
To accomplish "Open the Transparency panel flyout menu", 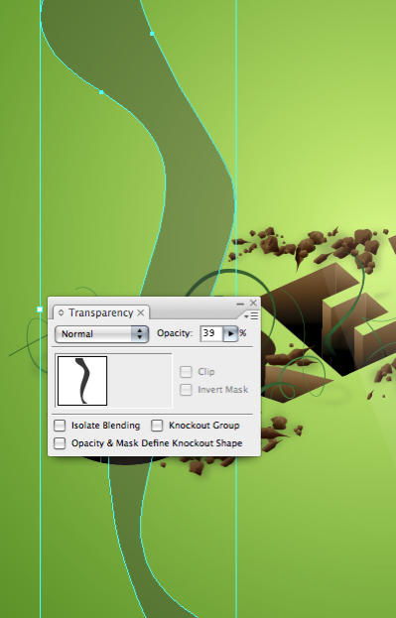I will (251, 315).
